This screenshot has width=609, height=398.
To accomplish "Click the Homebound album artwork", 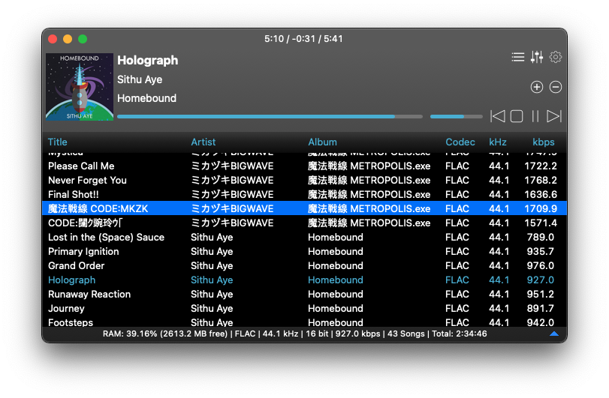I will tap(80, 87).
